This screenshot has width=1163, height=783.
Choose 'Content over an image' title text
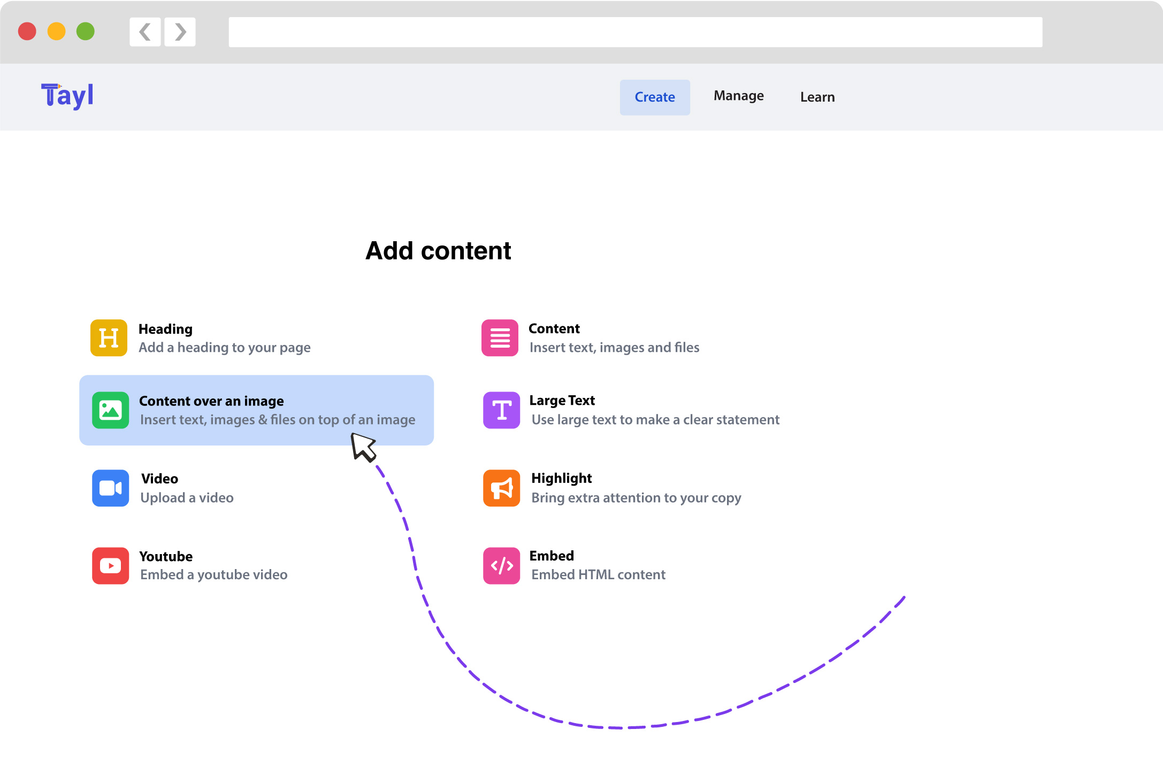211,401
